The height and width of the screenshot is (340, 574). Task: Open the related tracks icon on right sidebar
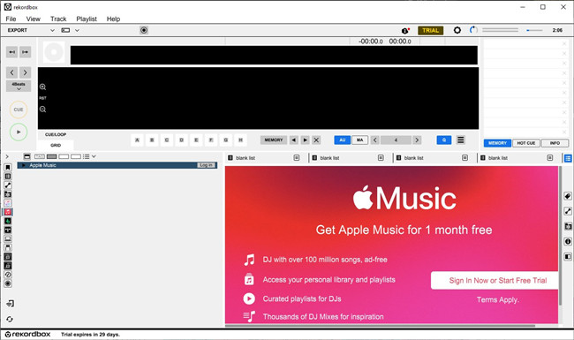568,211
